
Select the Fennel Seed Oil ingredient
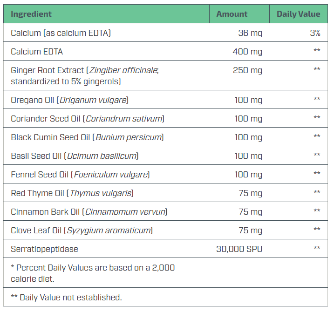tap(80, 174)
